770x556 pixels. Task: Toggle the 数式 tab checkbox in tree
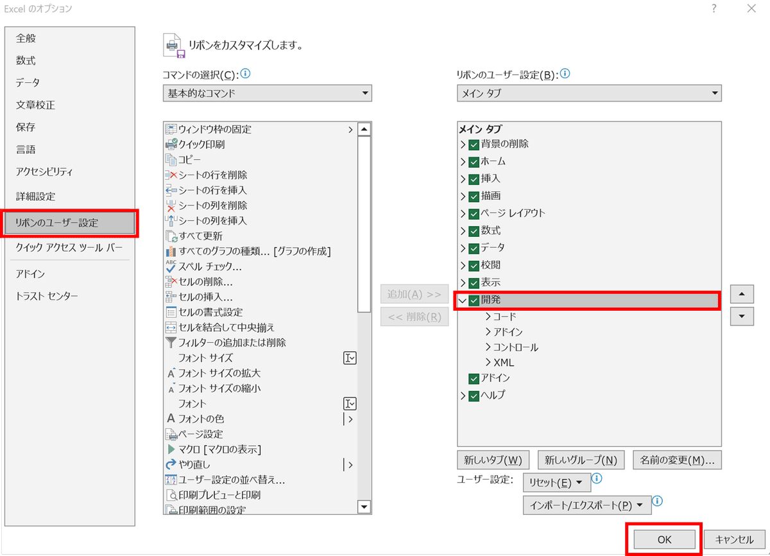coord(474,231)
